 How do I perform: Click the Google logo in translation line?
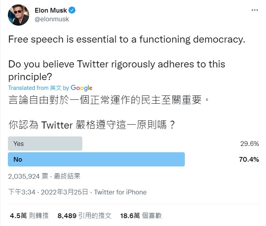pos(82,88)
